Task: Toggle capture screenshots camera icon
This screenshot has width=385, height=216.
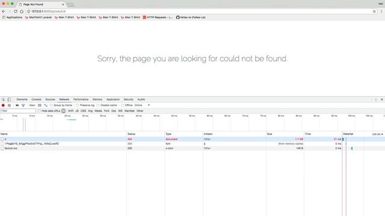Action: [17, 106]
